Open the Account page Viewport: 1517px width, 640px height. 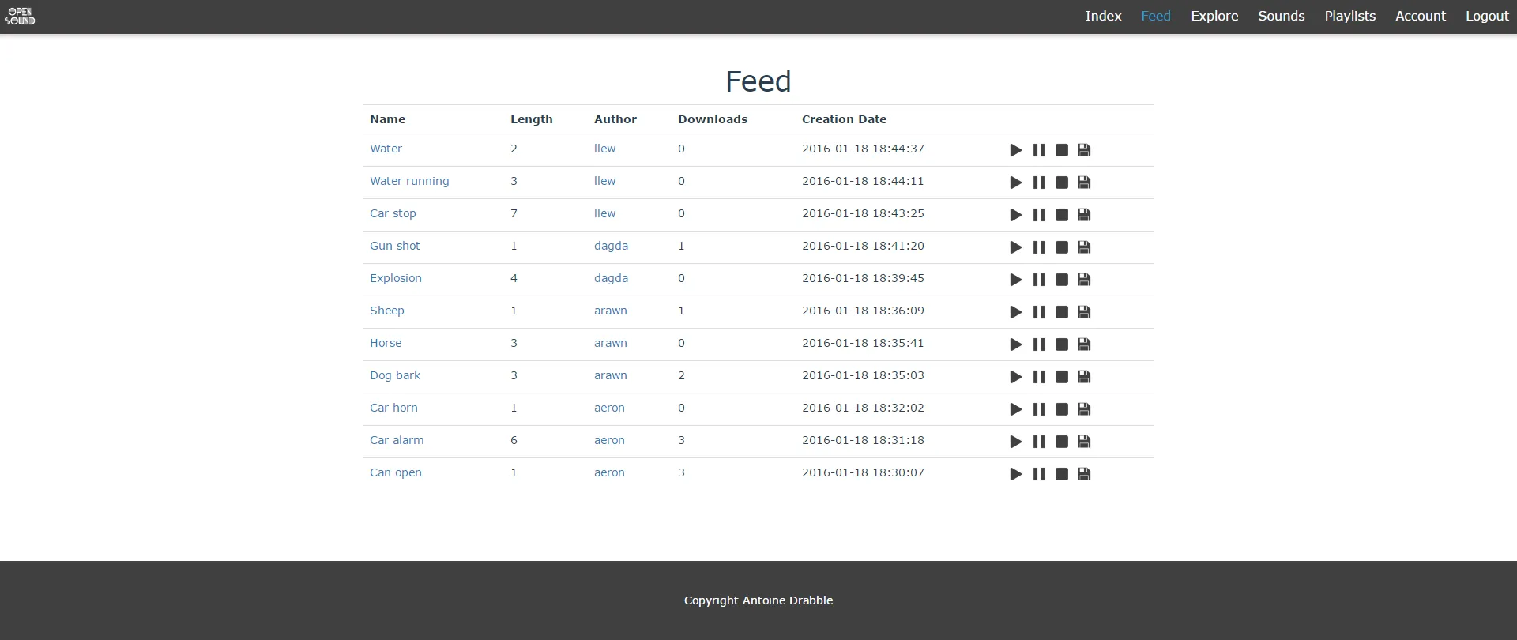(x=1420, y=16)
